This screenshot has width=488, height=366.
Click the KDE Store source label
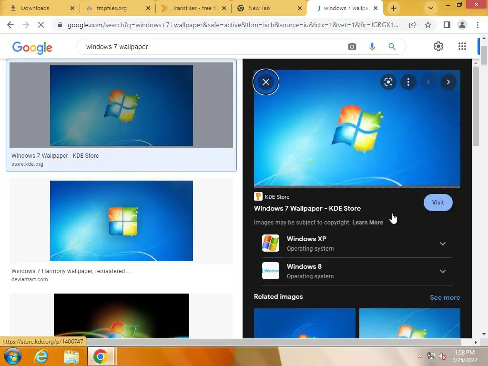click(277, 197)
